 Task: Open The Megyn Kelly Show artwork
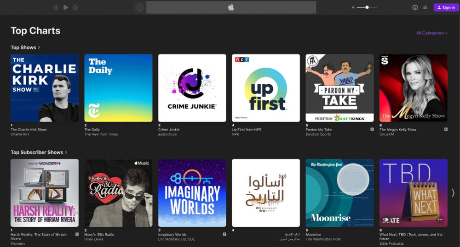pos(414,88)
